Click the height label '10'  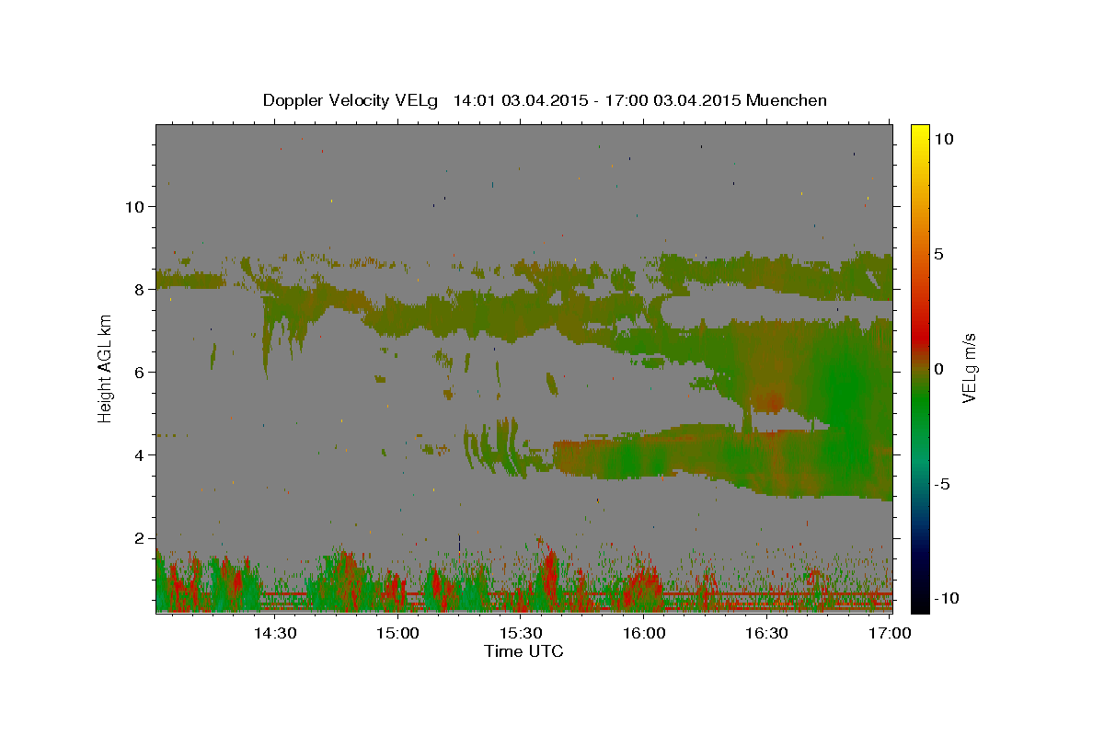coord(134,206)
